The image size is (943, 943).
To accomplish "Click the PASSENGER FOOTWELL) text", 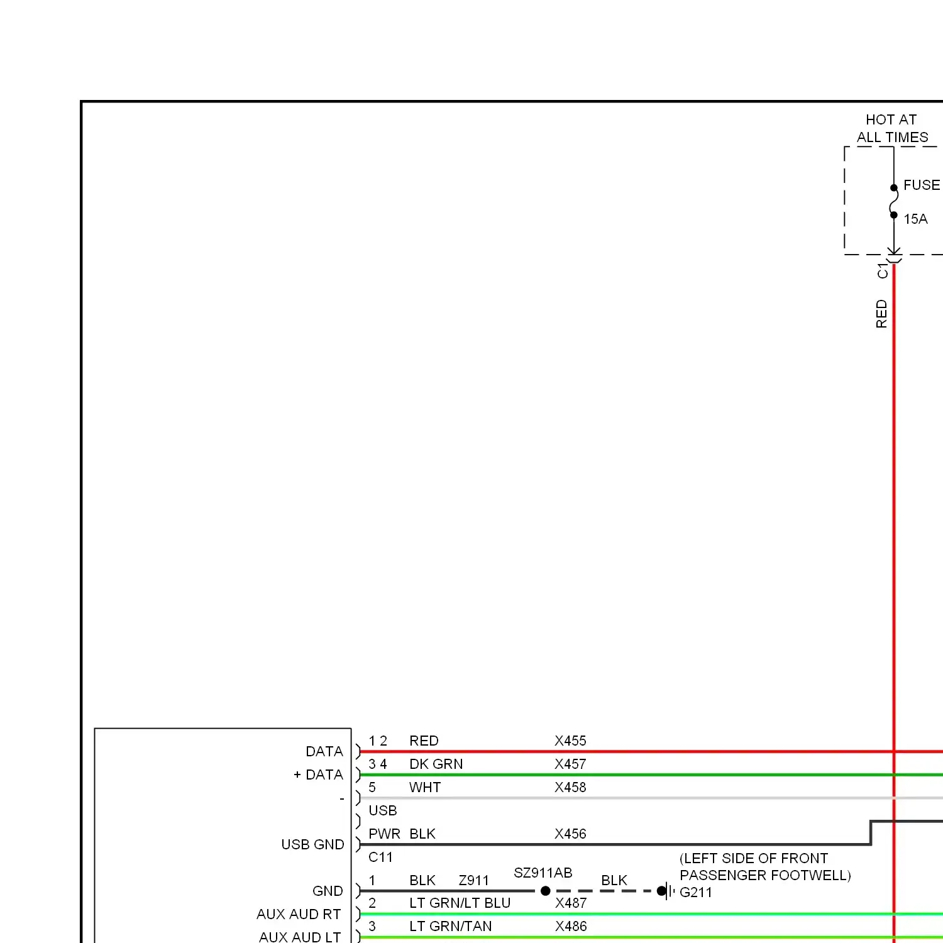I will point(765,875).
